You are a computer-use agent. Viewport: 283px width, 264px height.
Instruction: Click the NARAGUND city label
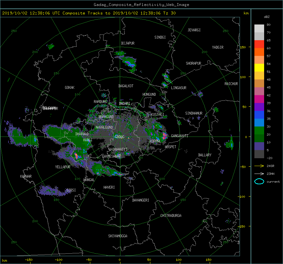click(x=106, y=116)
